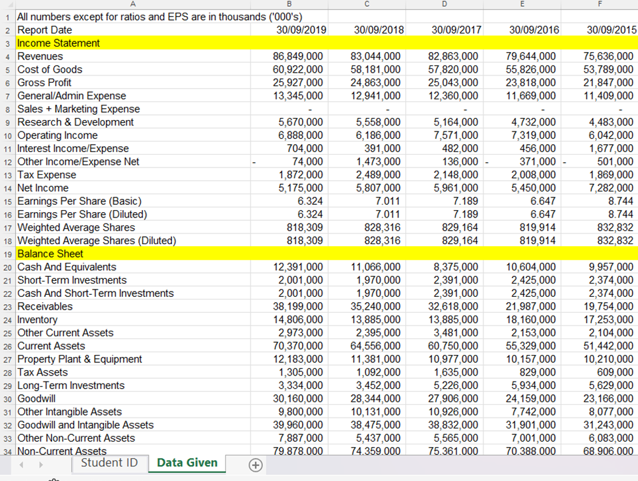This screenshot has width=638, height=481.
Task: Select the Data Given sheet tab
Action: pyautogui.click(x=187, y=463)
